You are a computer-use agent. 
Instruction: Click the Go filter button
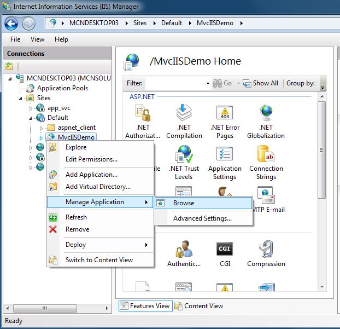pos(222,83)
